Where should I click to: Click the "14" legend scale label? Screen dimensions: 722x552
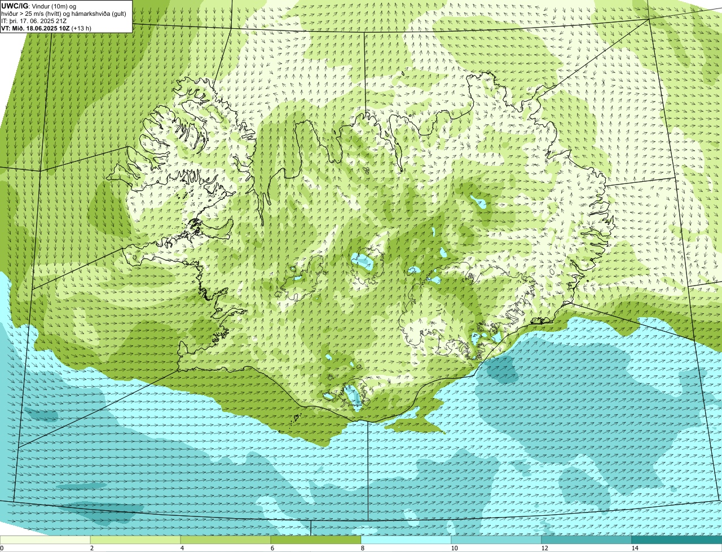[x=635, y=548]
